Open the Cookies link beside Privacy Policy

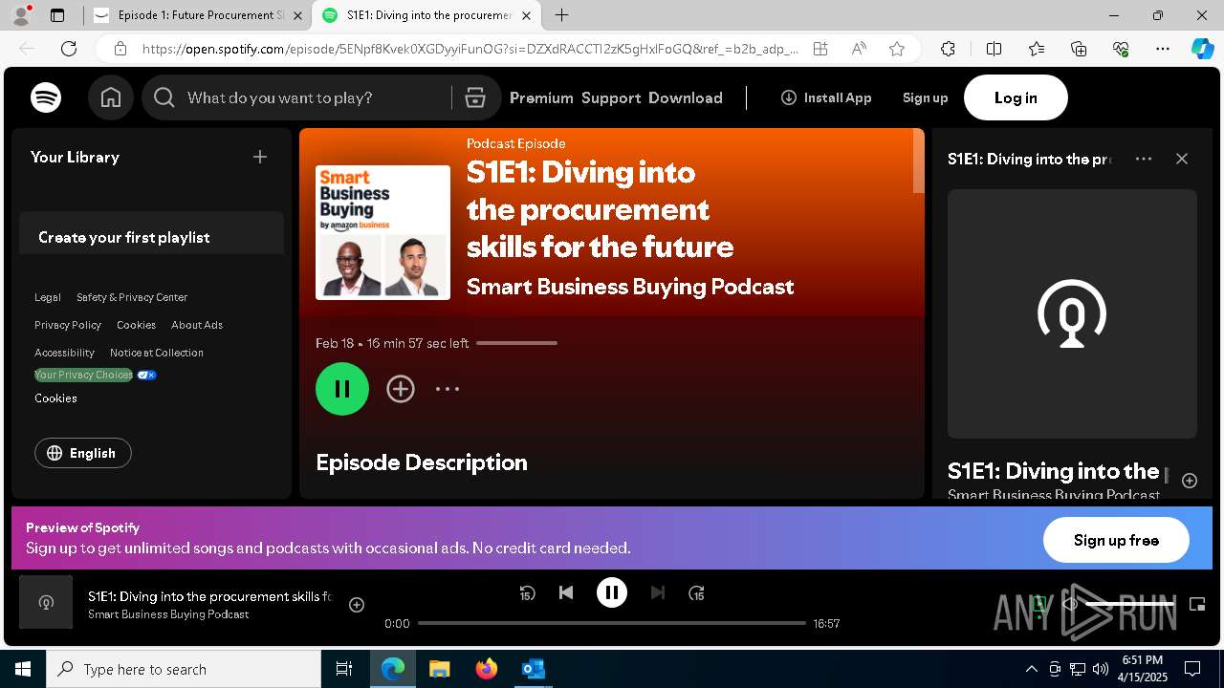point(136,325)
